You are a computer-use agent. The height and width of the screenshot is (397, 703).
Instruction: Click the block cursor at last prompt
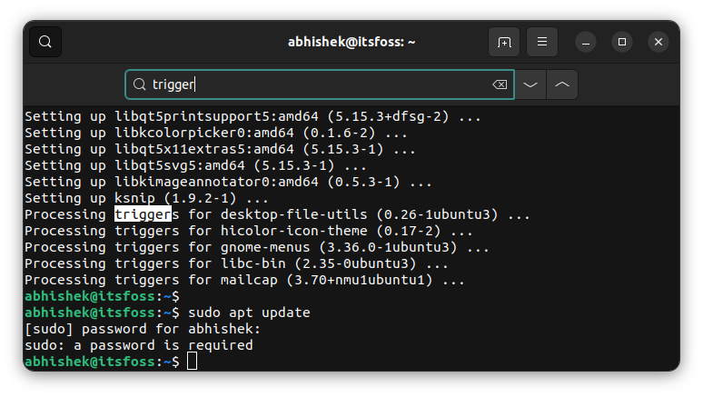[192, 362]
